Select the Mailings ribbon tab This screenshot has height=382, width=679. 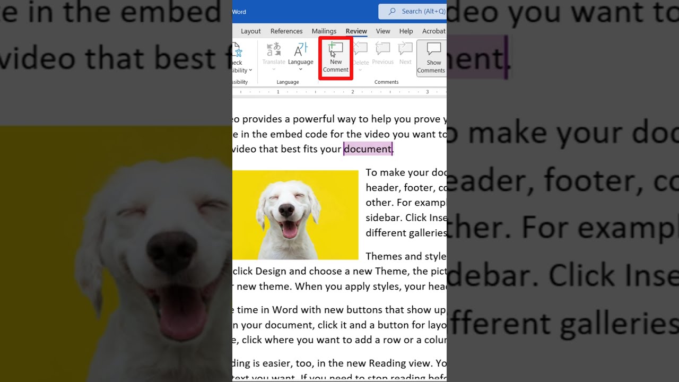click(x=324, y=31)
